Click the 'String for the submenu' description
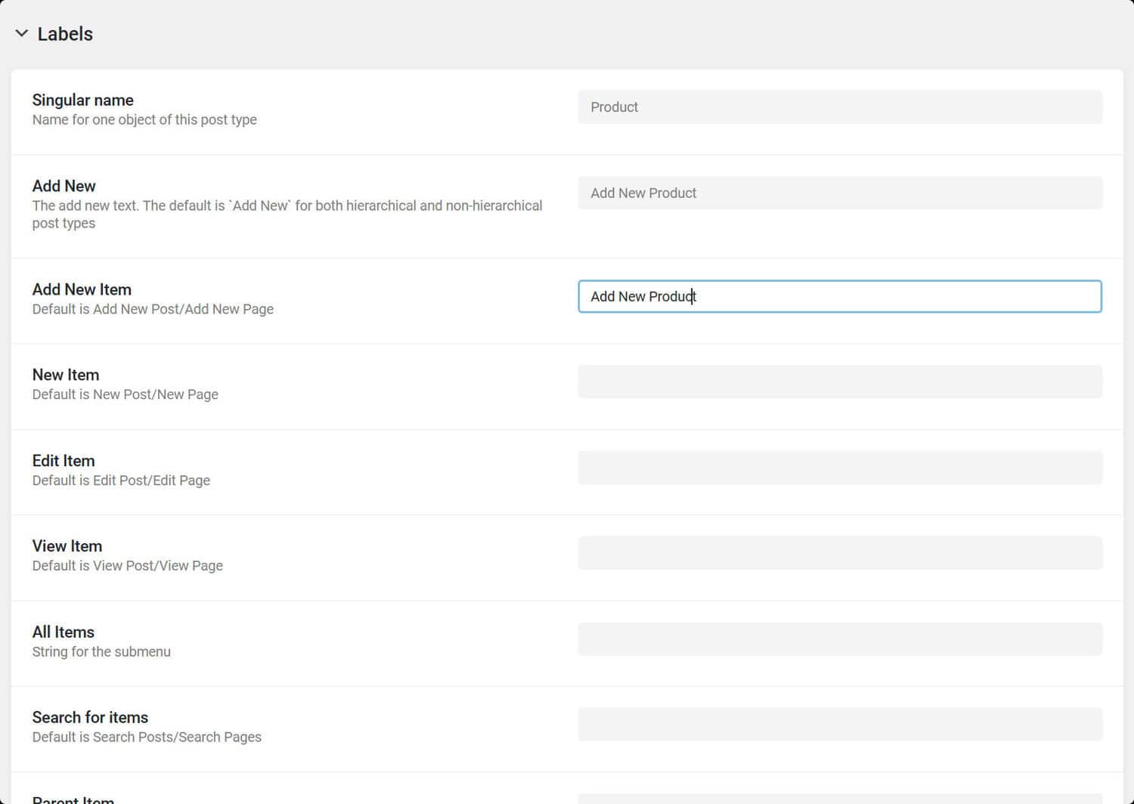The width and height of the screenshot is (1134, 804). pos(101,652)
